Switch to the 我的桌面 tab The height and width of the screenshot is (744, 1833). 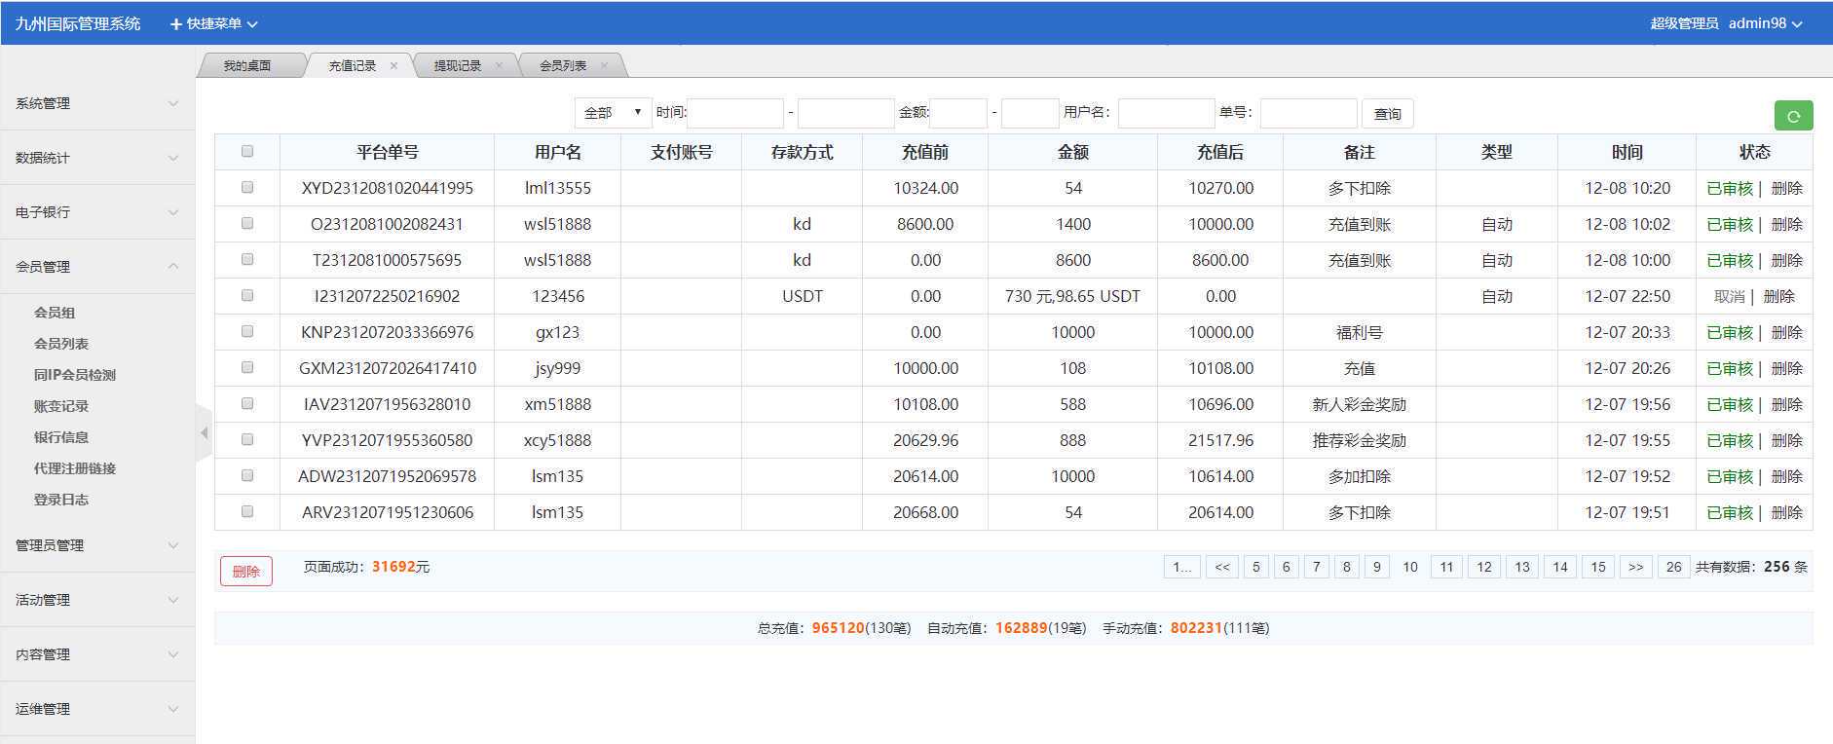point(247,66)
